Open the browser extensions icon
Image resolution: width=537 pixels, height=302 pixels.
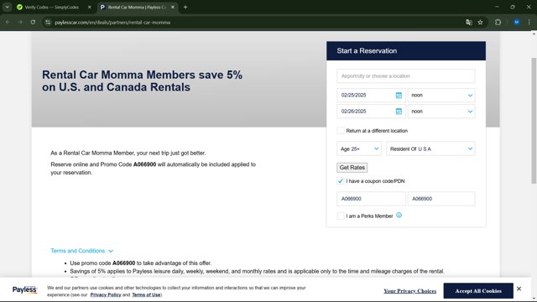[x=498, y=23]
